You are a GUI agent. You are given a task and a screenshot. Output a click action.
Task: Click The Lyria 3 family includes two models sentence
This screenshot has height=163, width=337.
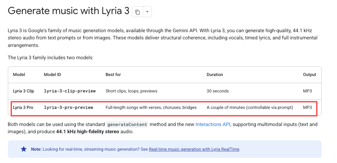point(51,58)
